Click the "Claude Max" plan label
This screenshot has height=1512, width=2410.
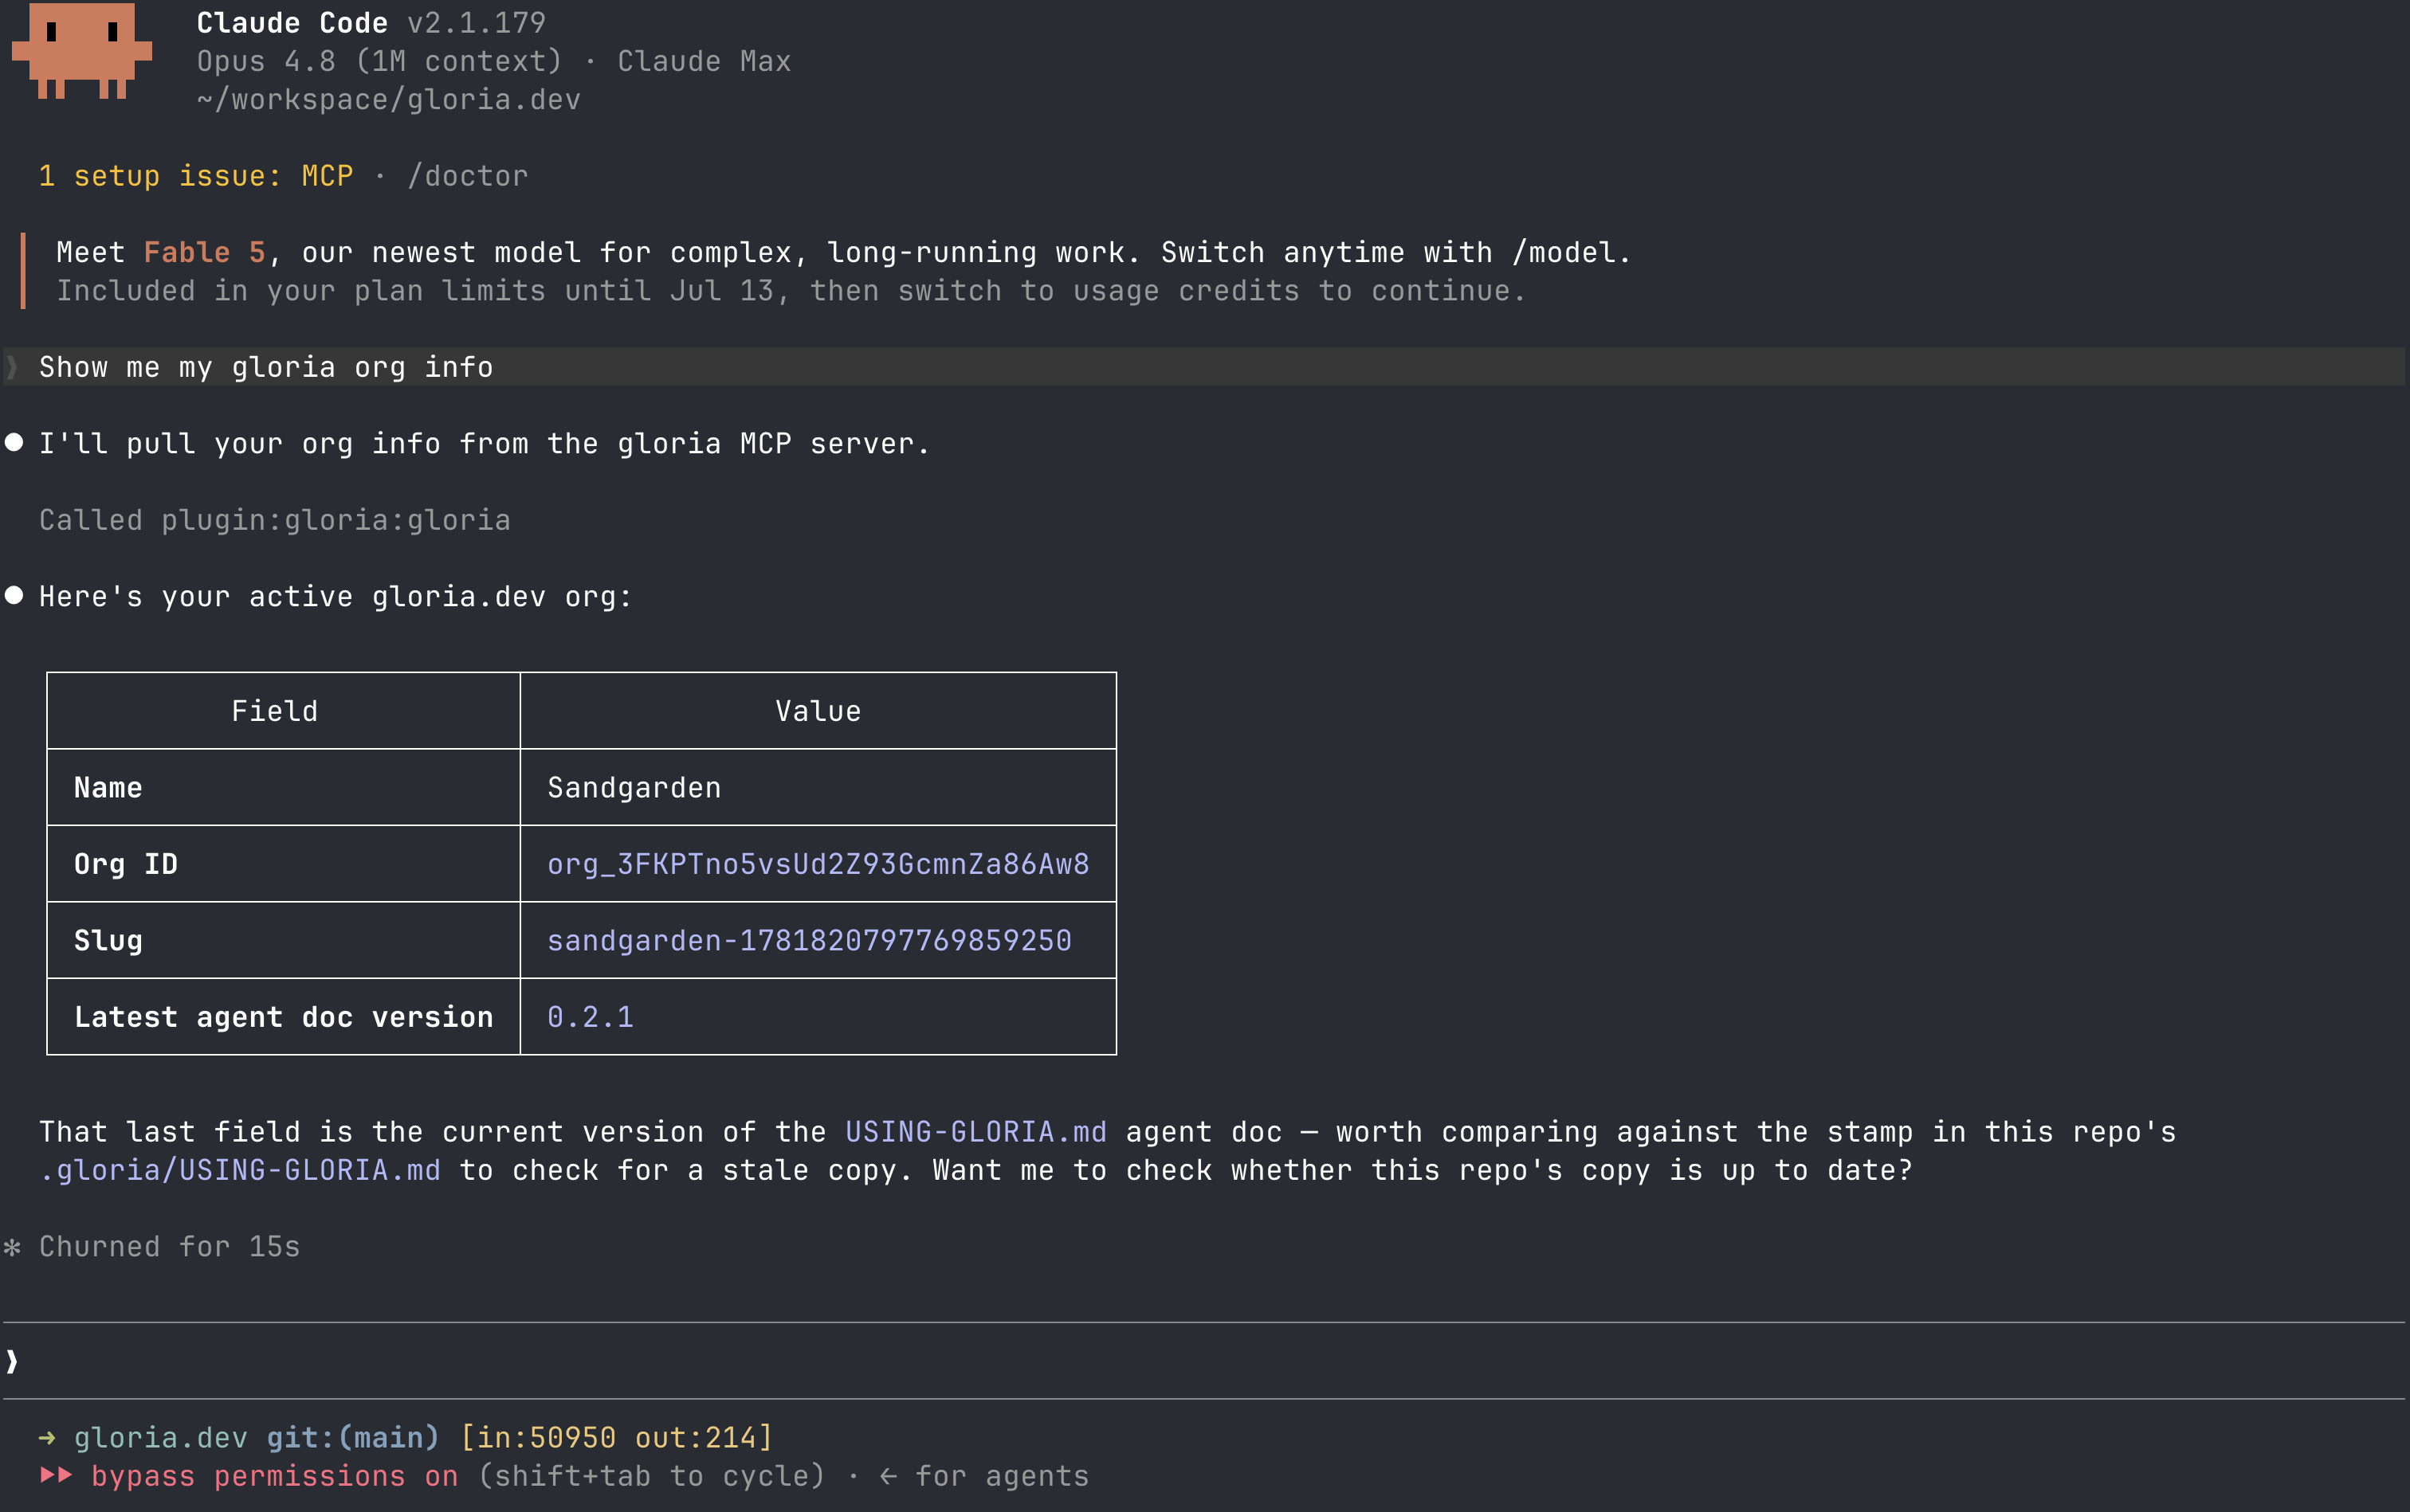703,61
